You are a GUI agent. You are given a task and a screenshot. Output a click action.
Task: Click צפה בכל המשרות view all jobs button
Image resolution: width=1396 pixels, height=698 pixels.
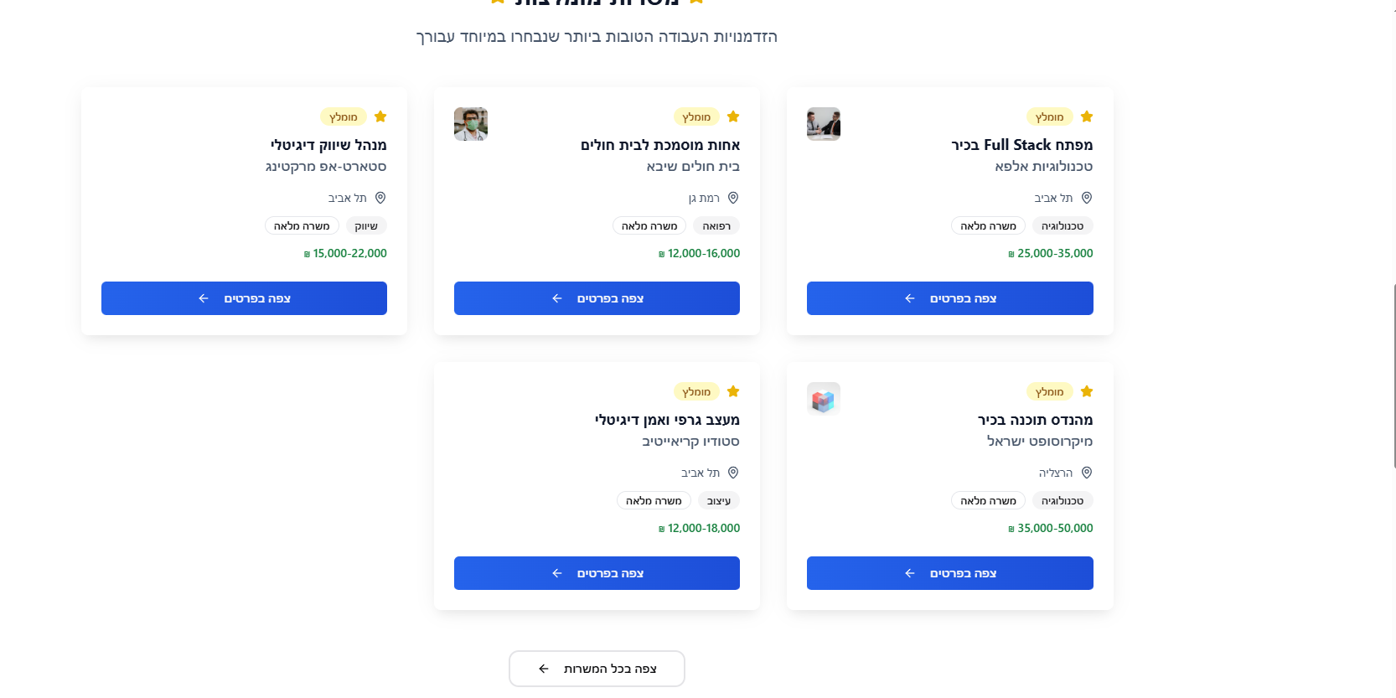(597, 669)
